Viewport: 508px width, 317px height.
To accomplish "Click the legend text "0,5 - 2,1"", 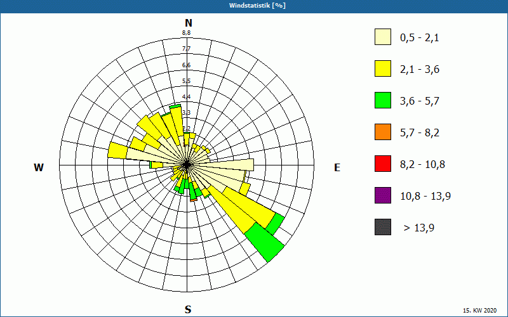I will pyautogui.click(x=420, y=38).
